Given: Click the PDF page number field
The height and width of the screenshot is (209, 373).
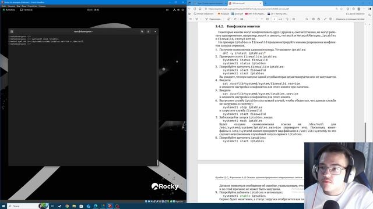Looking at the screenshot, I should point(274,19).
